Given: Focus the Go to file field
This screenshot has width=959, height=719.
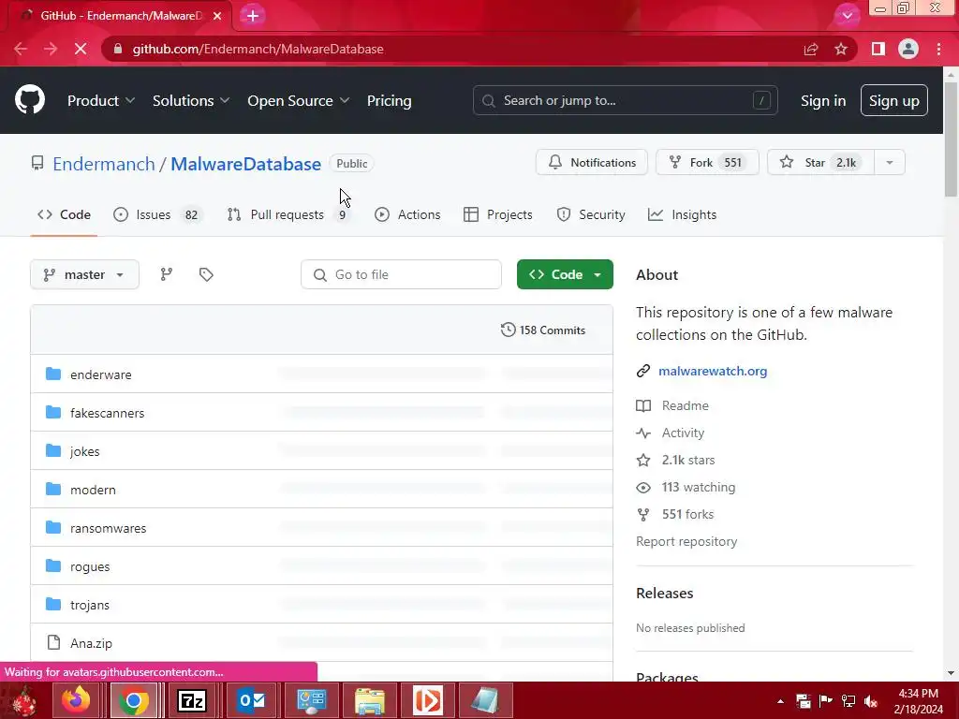Looking at the screenshot, I should coord(401,274).
